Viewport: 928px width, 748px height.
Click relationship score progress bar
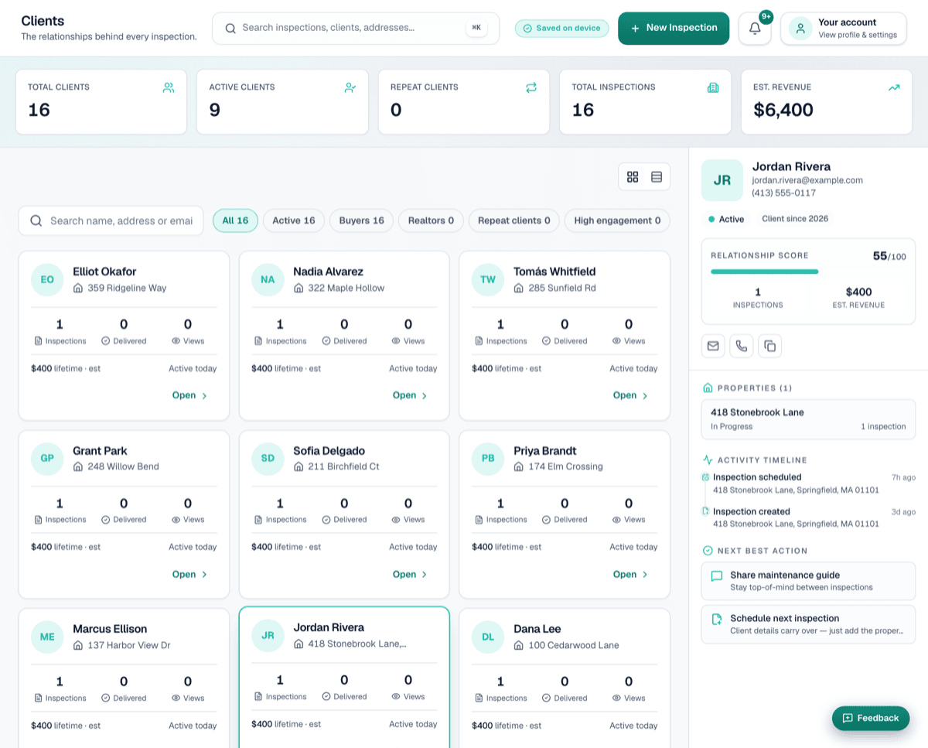tap(808, 272)
